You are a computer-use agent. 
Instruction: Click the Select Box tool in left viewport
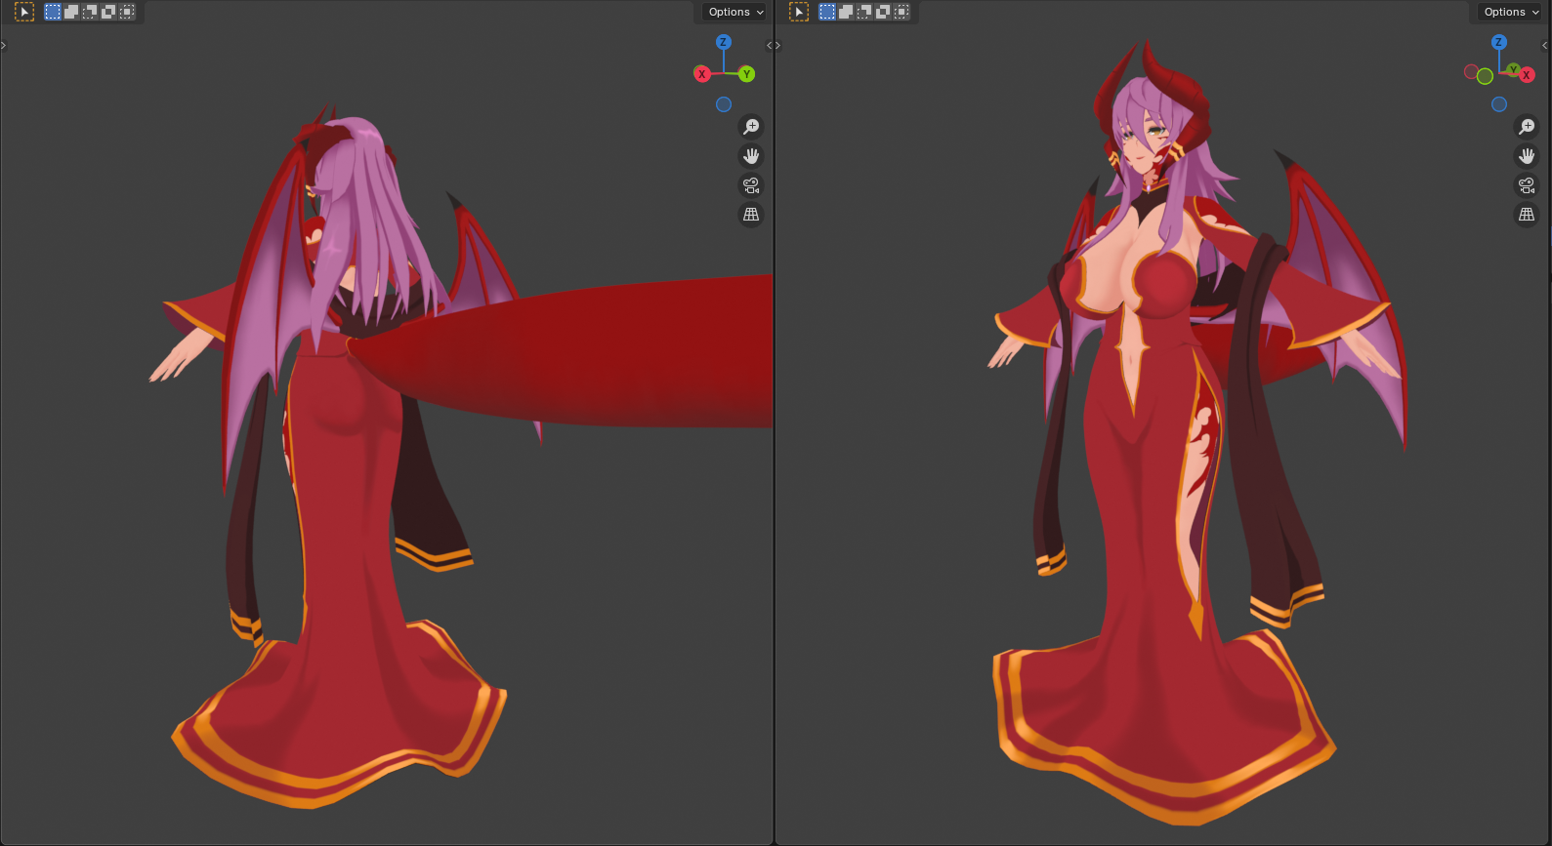tap(24, 12)
